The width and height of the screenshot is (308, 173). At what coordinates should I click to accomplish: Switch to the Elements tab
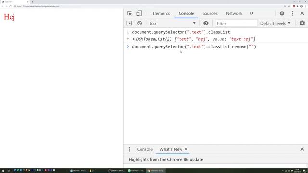coord(161,13)
